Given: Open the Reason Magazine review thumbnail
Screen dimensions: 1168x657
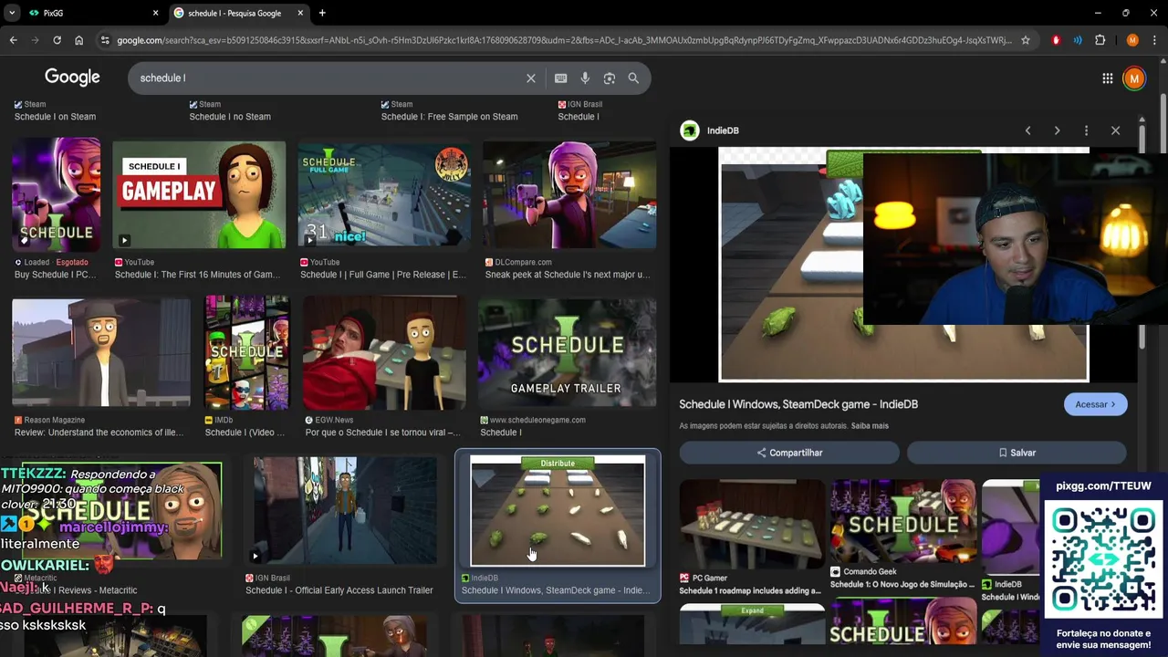Looking at the screenshot, I should point(101,352).
